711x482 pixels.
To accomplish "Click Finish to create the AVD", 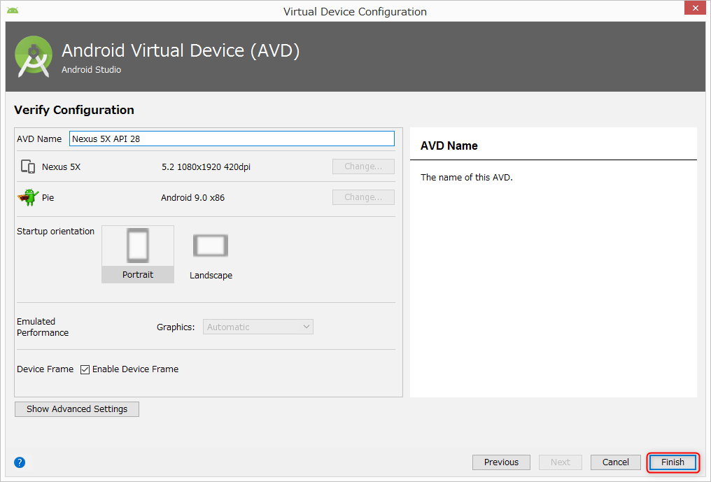I will tap(673, 462).
